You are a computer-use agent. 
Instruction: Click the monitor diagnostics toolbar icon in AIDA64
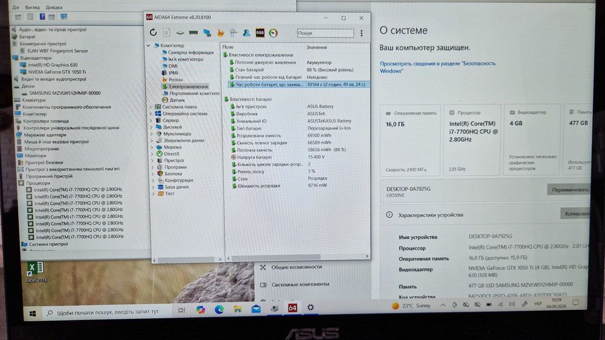(234, 33)
